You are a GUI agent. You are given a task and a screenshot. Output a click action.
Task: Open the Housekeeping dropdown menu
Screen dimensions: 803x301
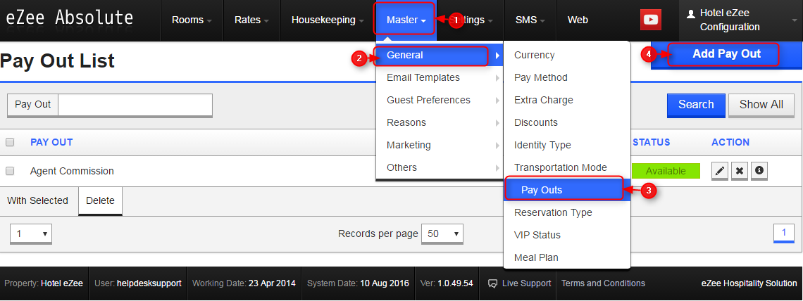pos(328,20)
